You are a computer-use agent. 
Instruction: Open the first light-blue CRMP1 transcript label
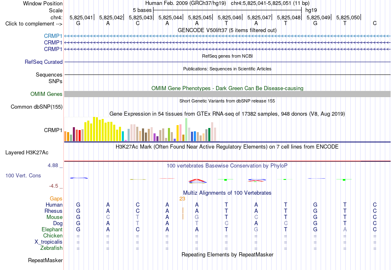coord(53,36)
